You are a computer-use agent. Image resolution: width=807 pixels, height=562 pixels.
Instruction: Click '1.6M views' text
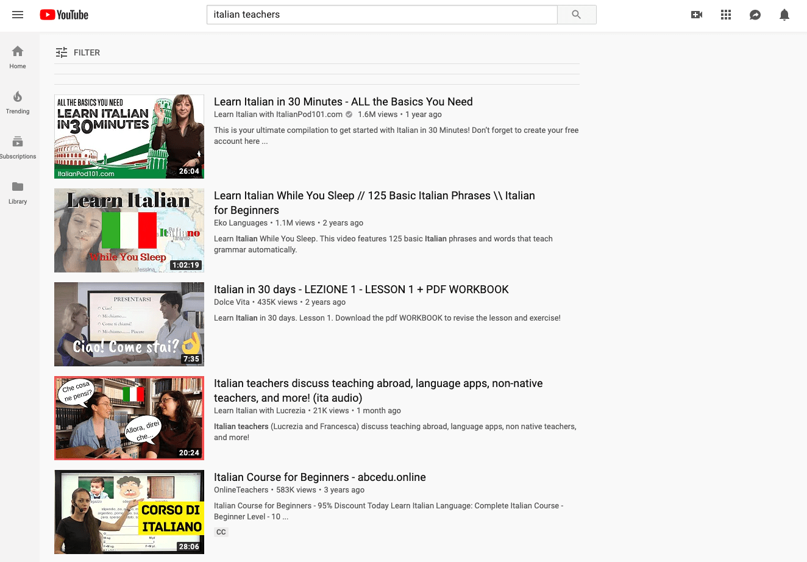377,115
